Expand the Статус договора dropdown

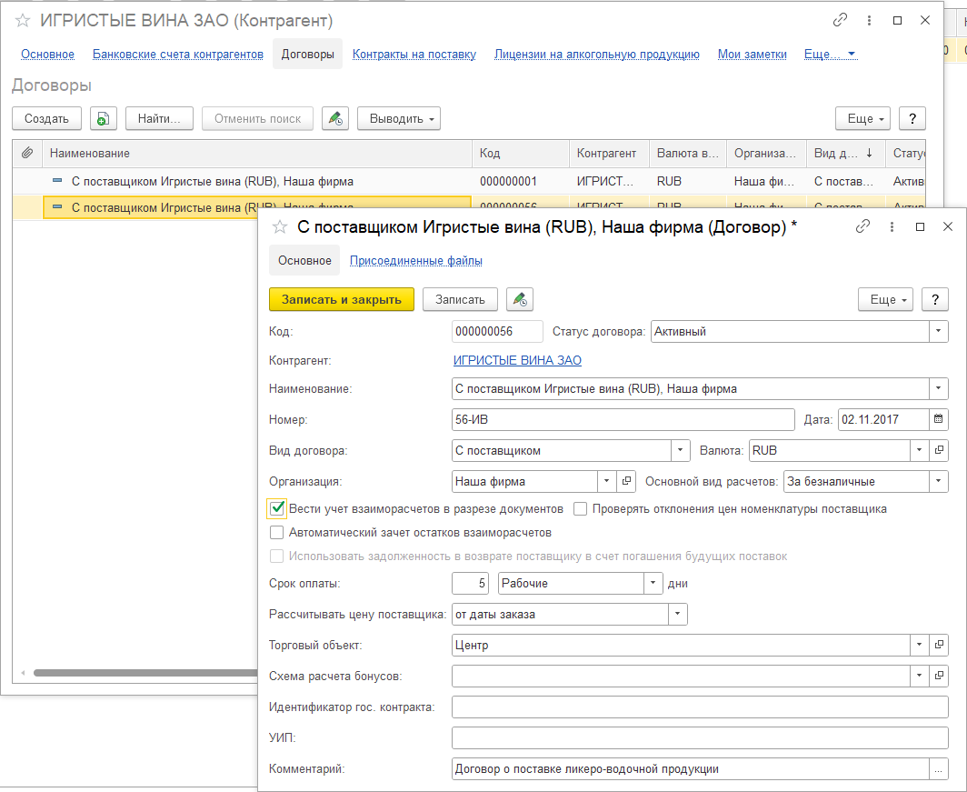[938, 332]
